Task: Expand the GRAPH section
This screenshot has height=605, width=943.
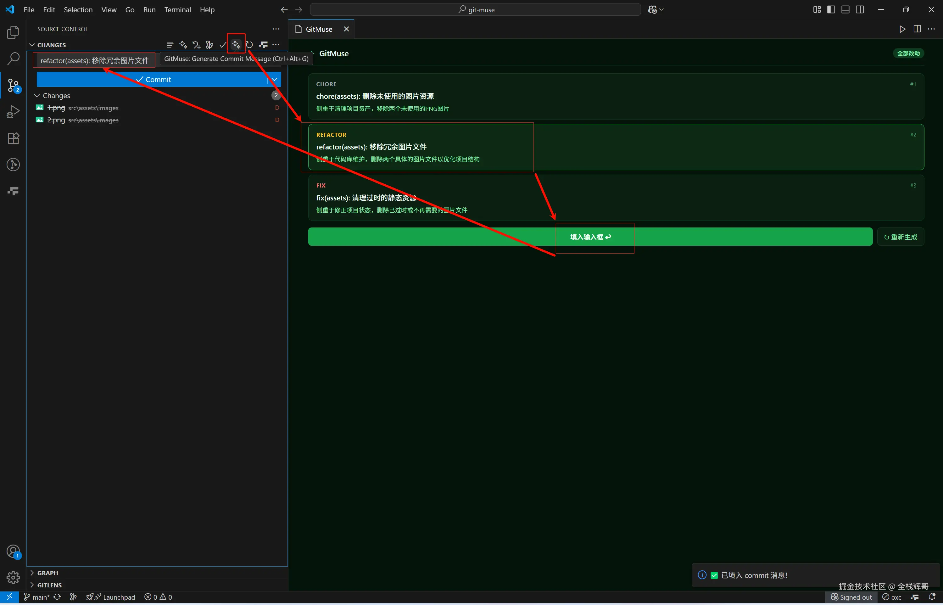Action: point(47,573)
